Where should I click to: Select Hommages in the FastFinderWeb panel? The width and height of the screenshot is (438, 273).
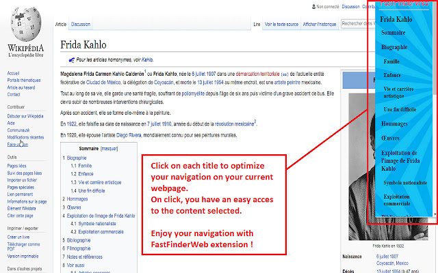pos(396,124)
